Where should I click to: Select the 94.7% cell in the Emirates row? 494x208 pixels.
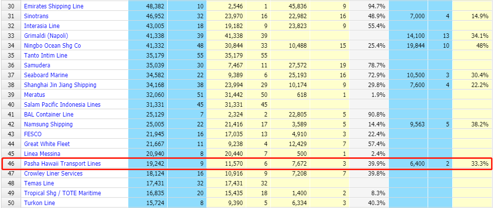369,6
